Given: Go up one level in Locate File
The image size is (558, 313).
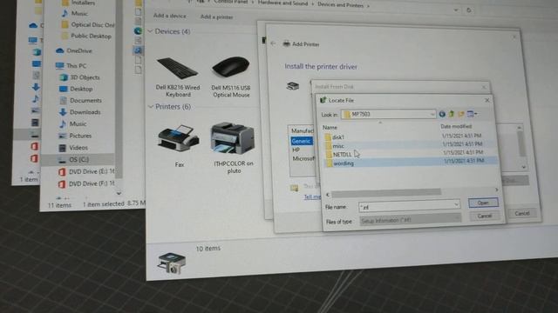Looking at the screenshot, I should point(452,114).
